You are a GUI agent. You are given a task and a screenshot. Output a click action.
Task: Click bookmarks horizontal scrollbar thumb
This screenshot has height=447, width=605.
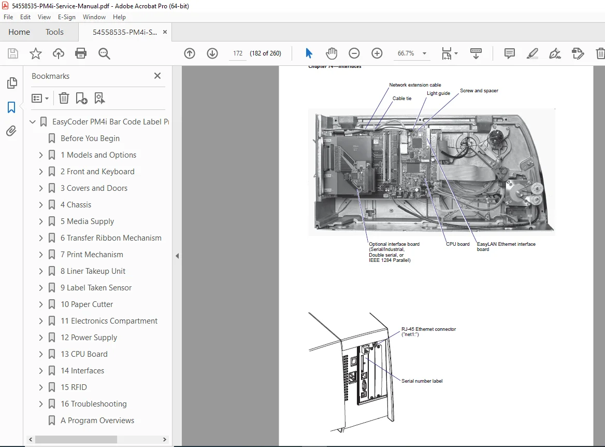pos(76,440)
